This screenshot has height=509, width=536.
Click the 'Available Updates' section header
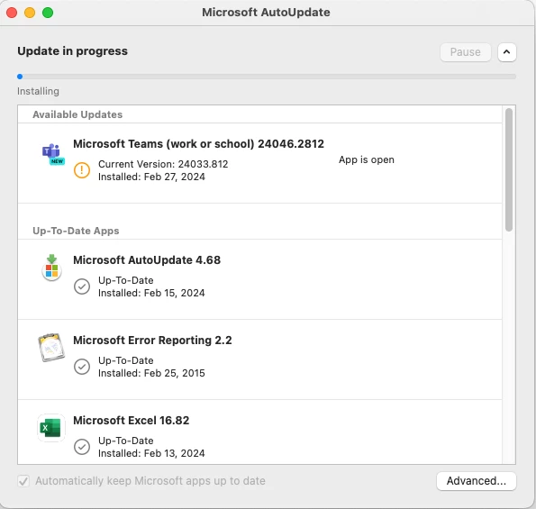77,114
